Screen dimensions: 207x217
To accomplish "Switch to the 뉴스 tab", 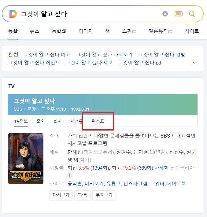I will point(35,31).
